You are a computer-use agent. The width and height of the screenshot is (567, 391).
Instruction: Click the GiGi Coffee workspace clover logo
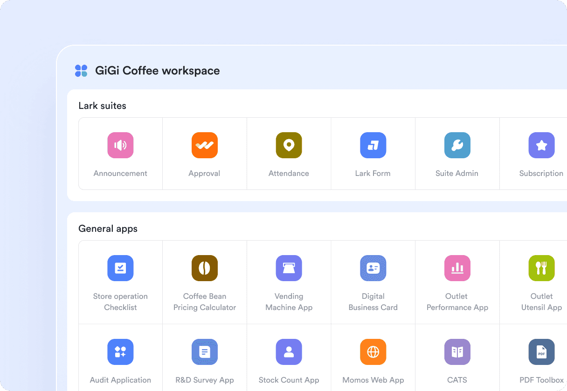[x=81, y=71]
